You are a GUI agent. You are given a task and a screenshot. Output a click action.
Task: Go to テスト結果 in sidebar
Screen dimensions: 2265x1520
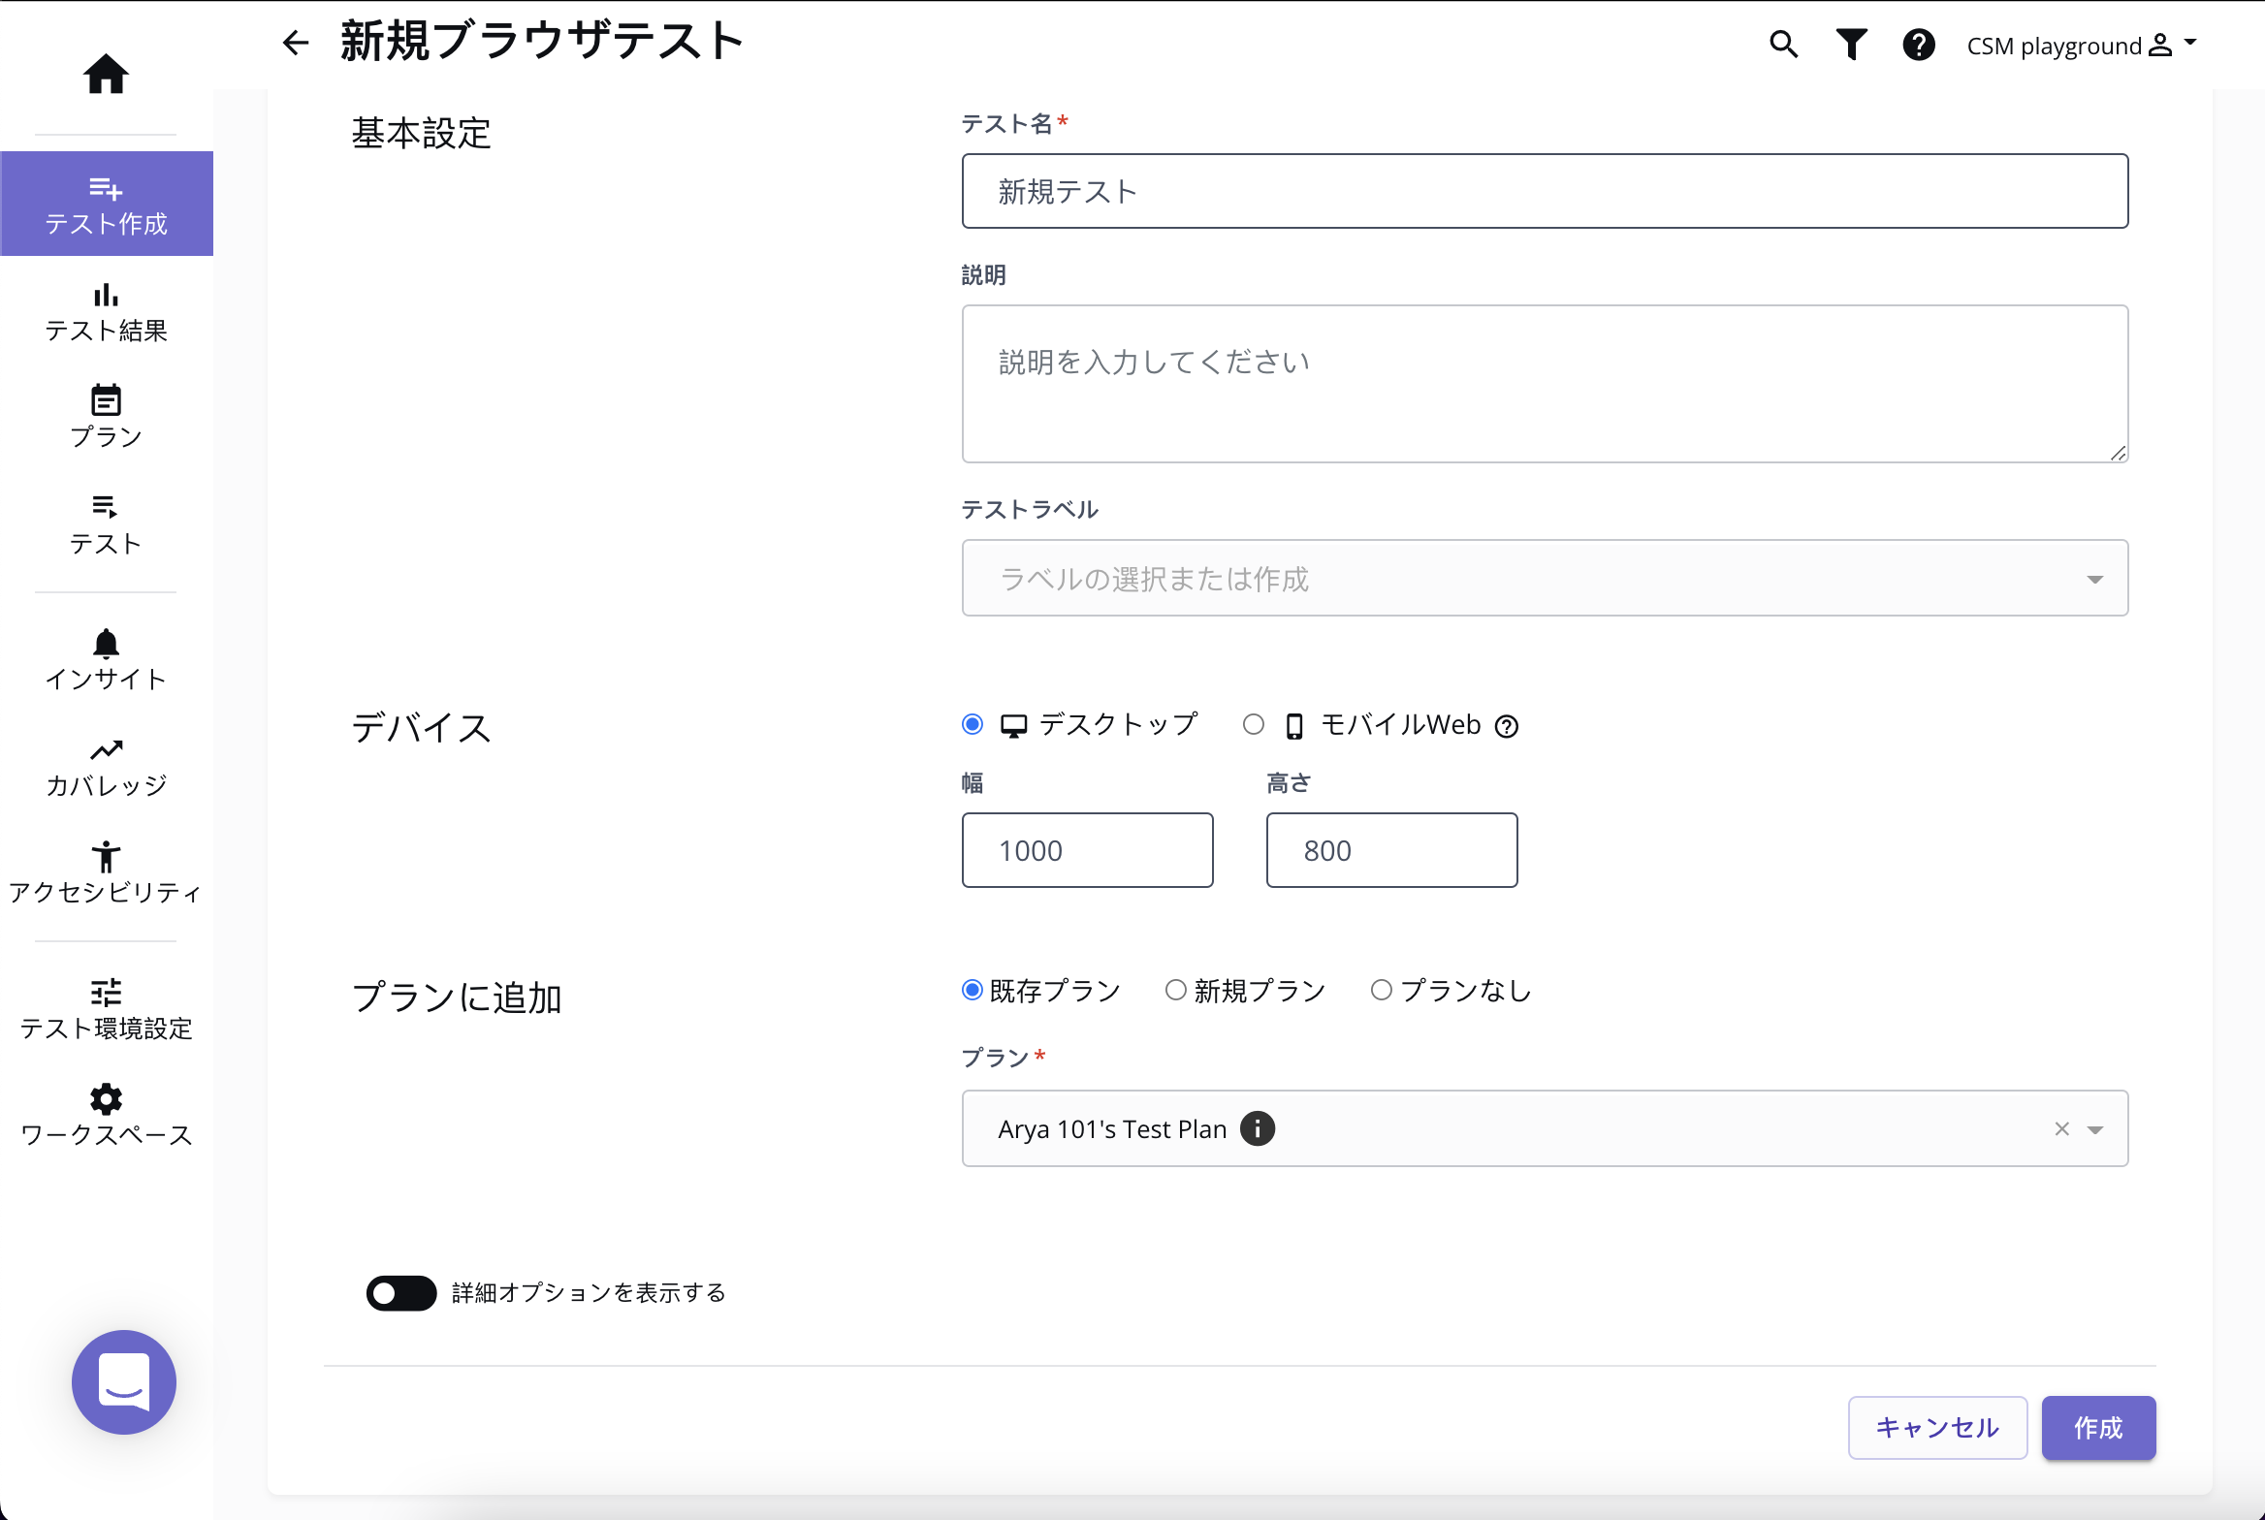click(106, 313)
